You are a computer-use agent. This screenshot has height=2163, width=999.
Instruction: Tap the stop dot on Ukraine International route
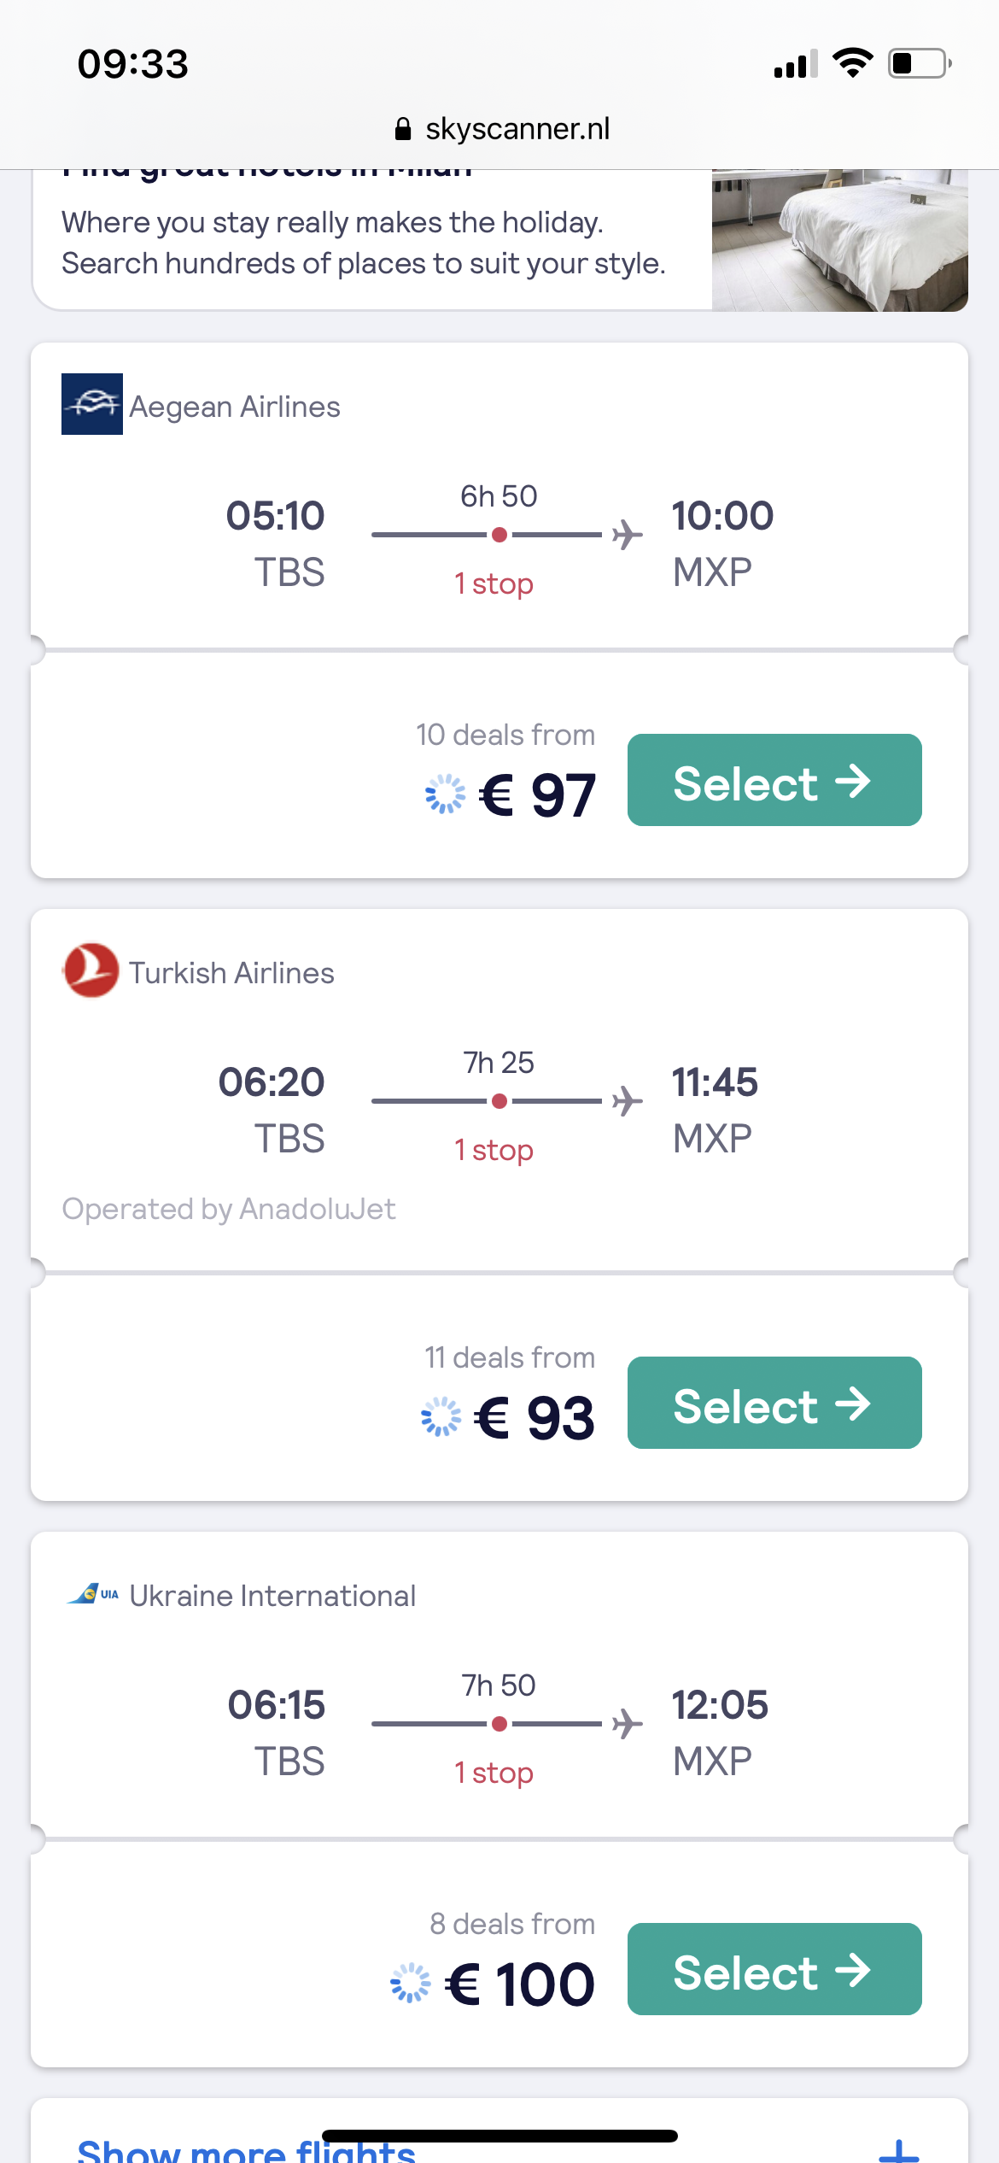point(499,1724)
